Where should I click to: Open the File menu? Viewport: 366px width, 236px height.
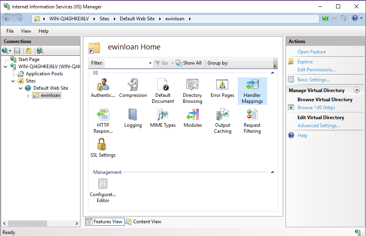pyautogui.click(x=10, y=31)
